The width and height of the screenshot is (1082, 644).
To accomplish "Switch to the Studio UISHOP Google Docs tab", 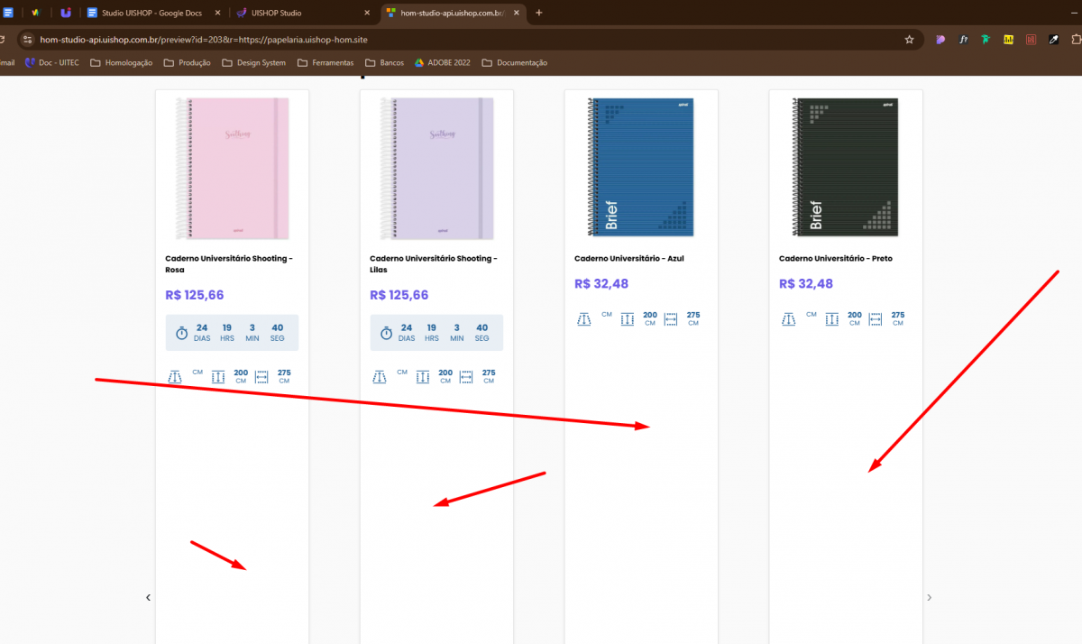I will coord(149,14).
